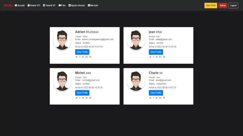Click 'Arrivé le 2022-06-06 10:01:54' text
The width and height of the screenshot is (243, 136).
[89, 47]
